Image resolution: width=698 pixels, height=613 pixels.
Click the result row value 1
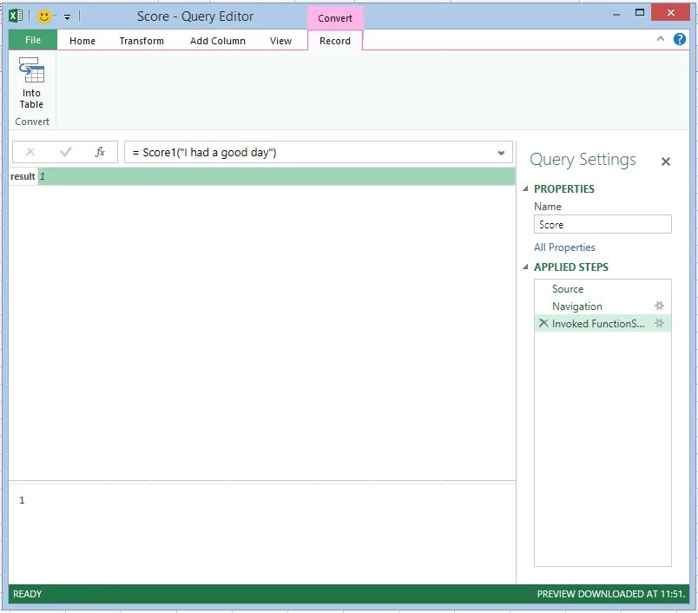coord(276,177)
